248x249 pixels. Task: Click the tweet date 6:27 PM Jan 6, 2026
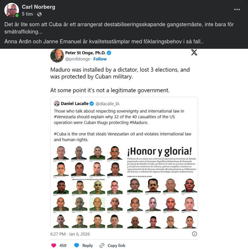point(70,234)
